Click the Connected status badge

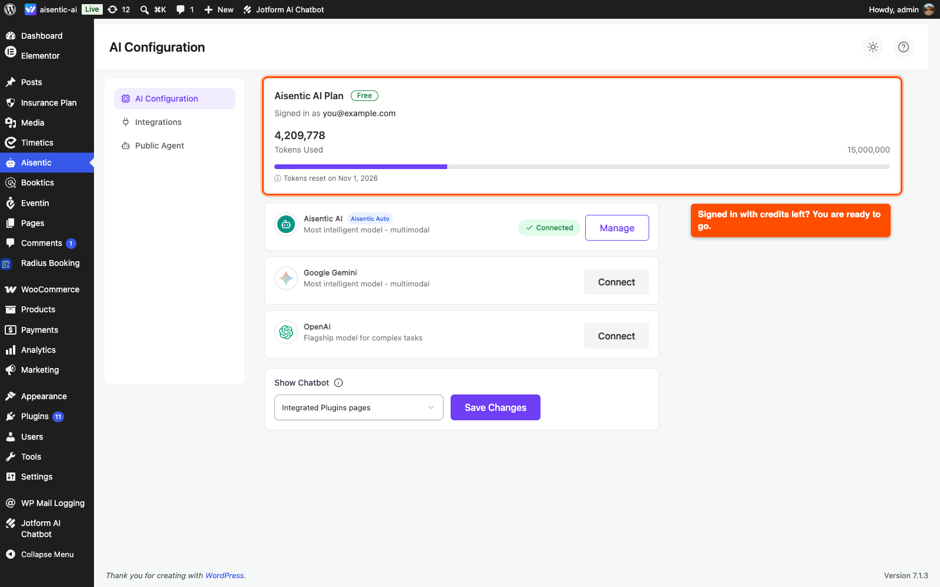click(x=549, y=228)
